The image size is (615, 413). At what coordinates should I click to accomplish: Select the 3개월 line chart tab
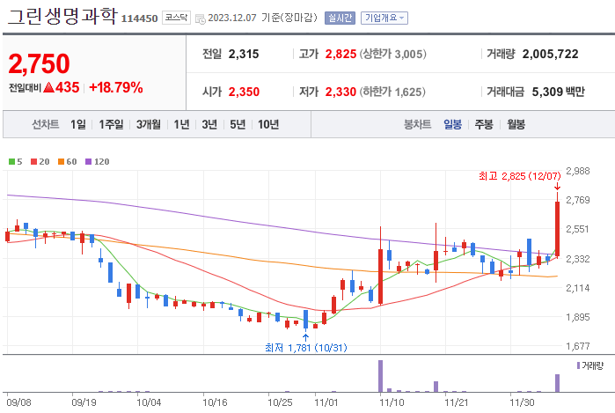pyautogui.click(x=149, y=124)
